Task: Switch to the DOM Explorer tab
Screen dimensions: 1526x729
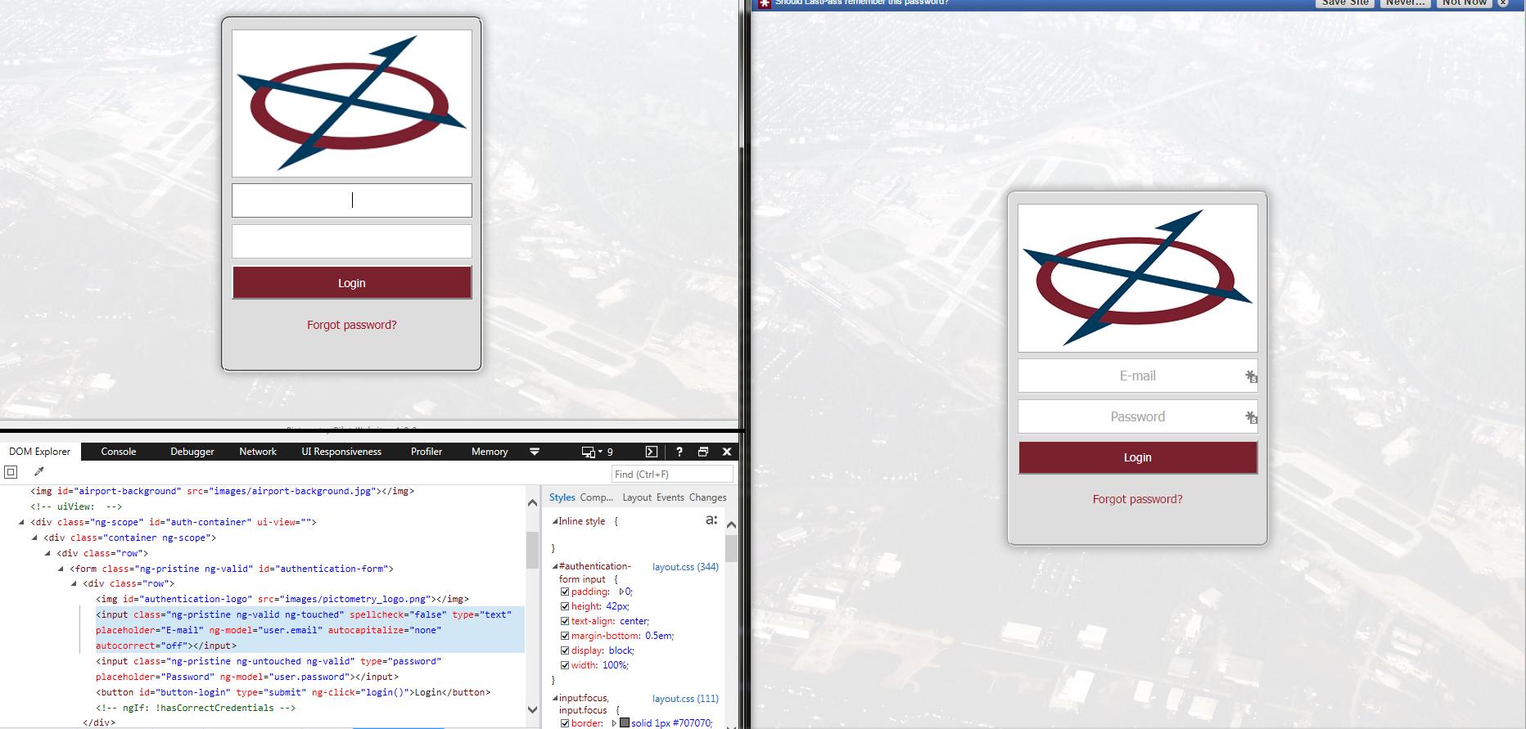Action: [40, 452]
